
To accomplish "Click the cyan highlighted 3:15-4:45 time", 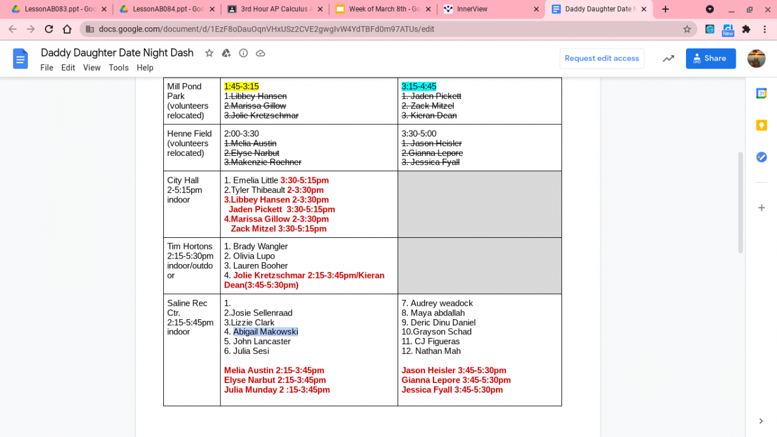I will coord(419,87).
